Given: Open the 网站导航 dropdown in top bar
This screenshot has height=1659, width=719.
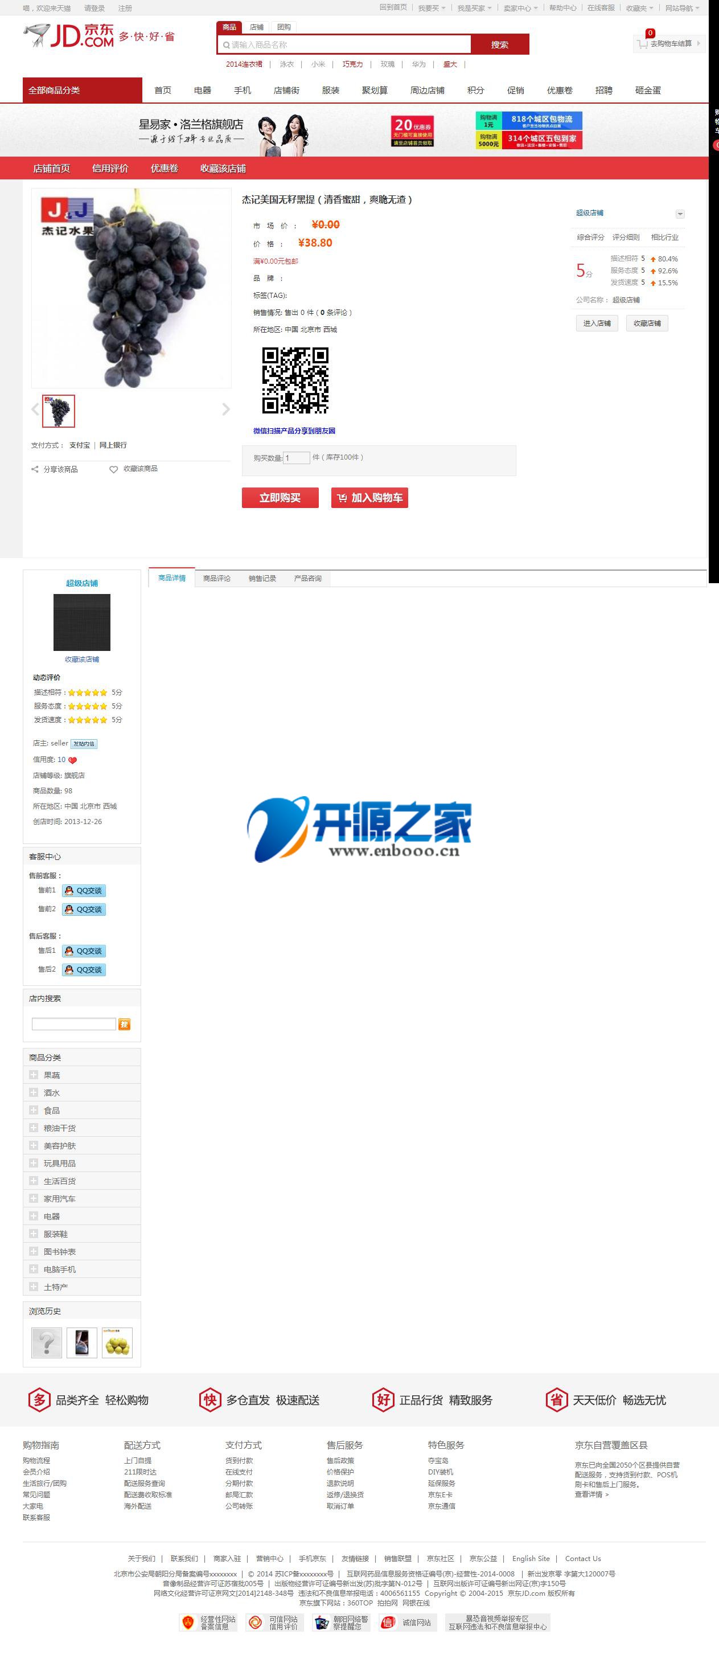Looking at the screenshot, I should tap(681, 9).
